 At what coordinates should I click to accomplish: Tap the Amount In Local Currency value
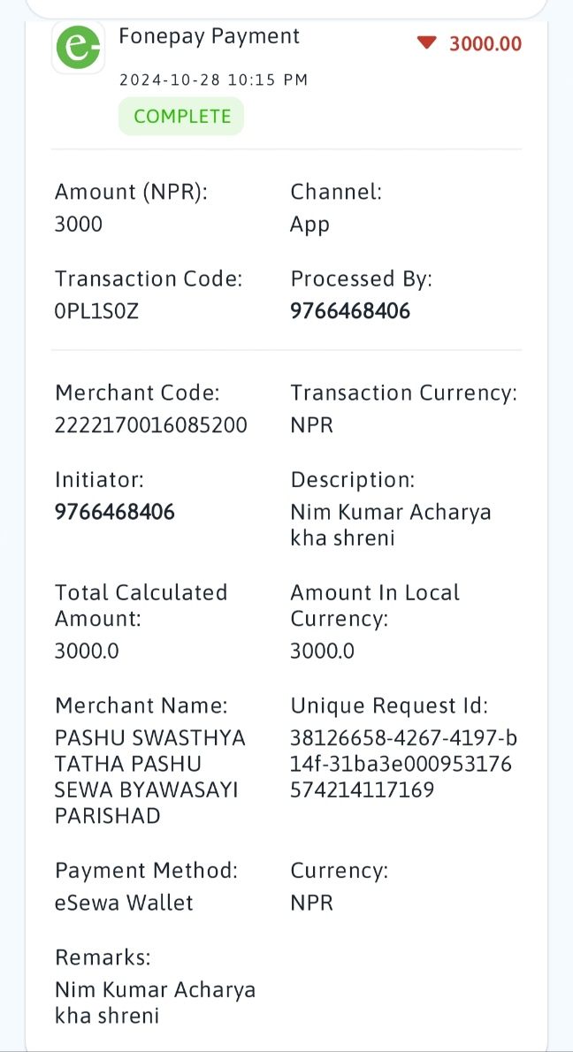322,650
